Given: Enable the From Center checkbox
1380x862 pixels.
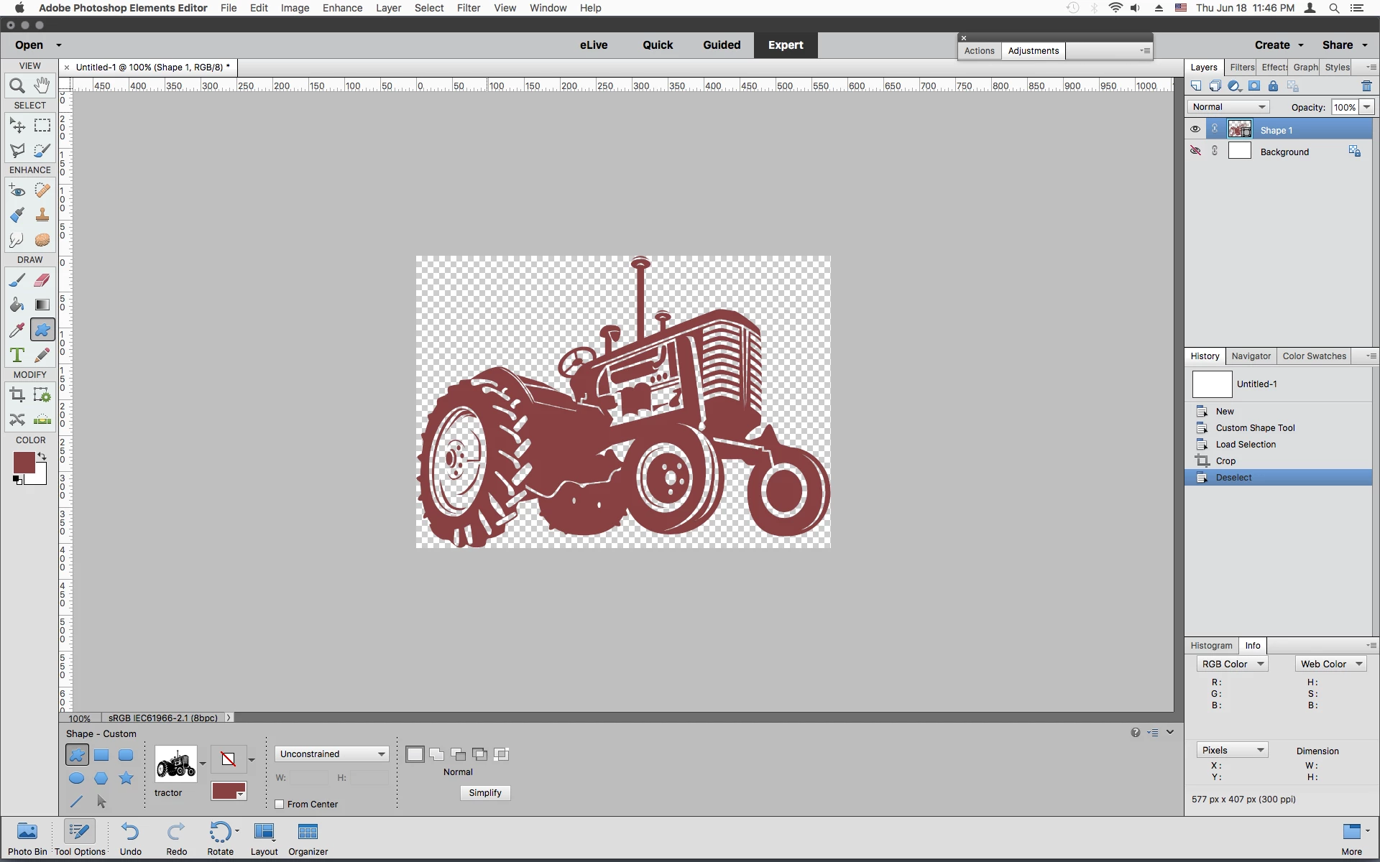Looking at the screenshot, I should click(280, 804).
